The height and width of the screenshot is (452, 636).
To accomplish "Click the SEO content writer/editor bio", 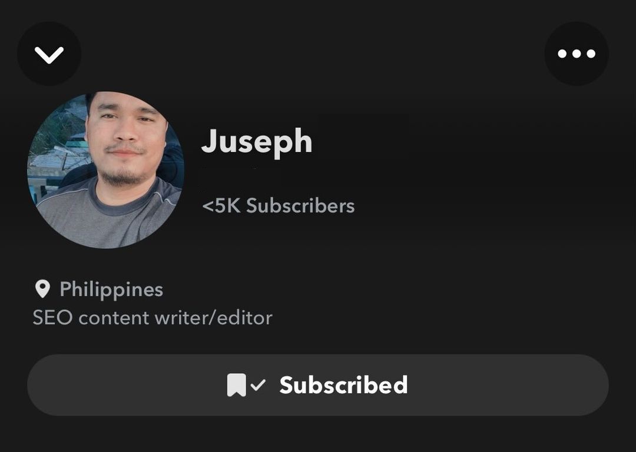I will tap(153, 318).
